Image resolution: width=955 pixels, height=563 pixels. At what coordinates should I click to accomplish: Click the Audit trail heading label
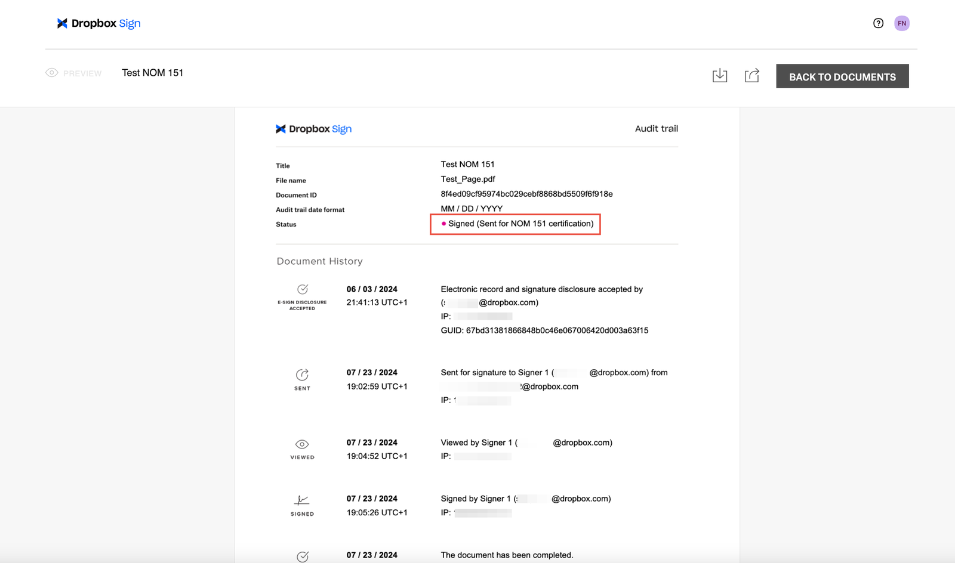tap(656, 129)
